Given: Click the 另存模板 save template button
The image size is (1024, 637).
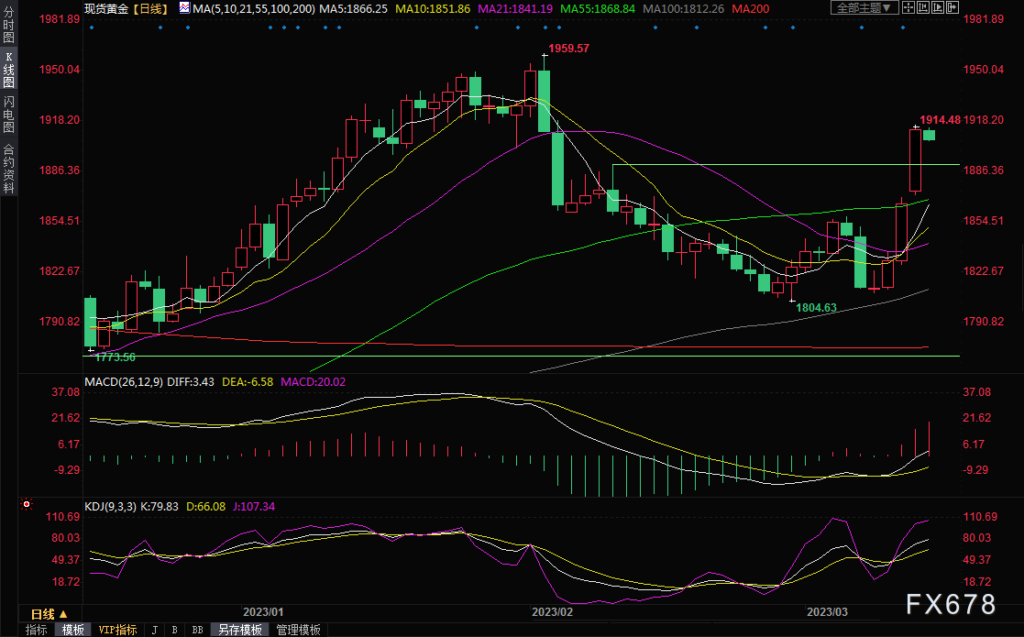Looking at the screenshot, I should 239,630.
